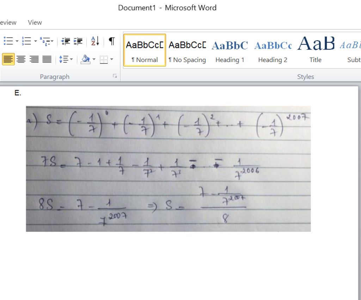Click the Numbering list icon

[26, 41]
